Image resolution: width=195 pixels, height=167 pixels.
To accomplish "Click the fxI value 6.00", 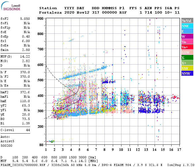I will click(x=26, y=41).
